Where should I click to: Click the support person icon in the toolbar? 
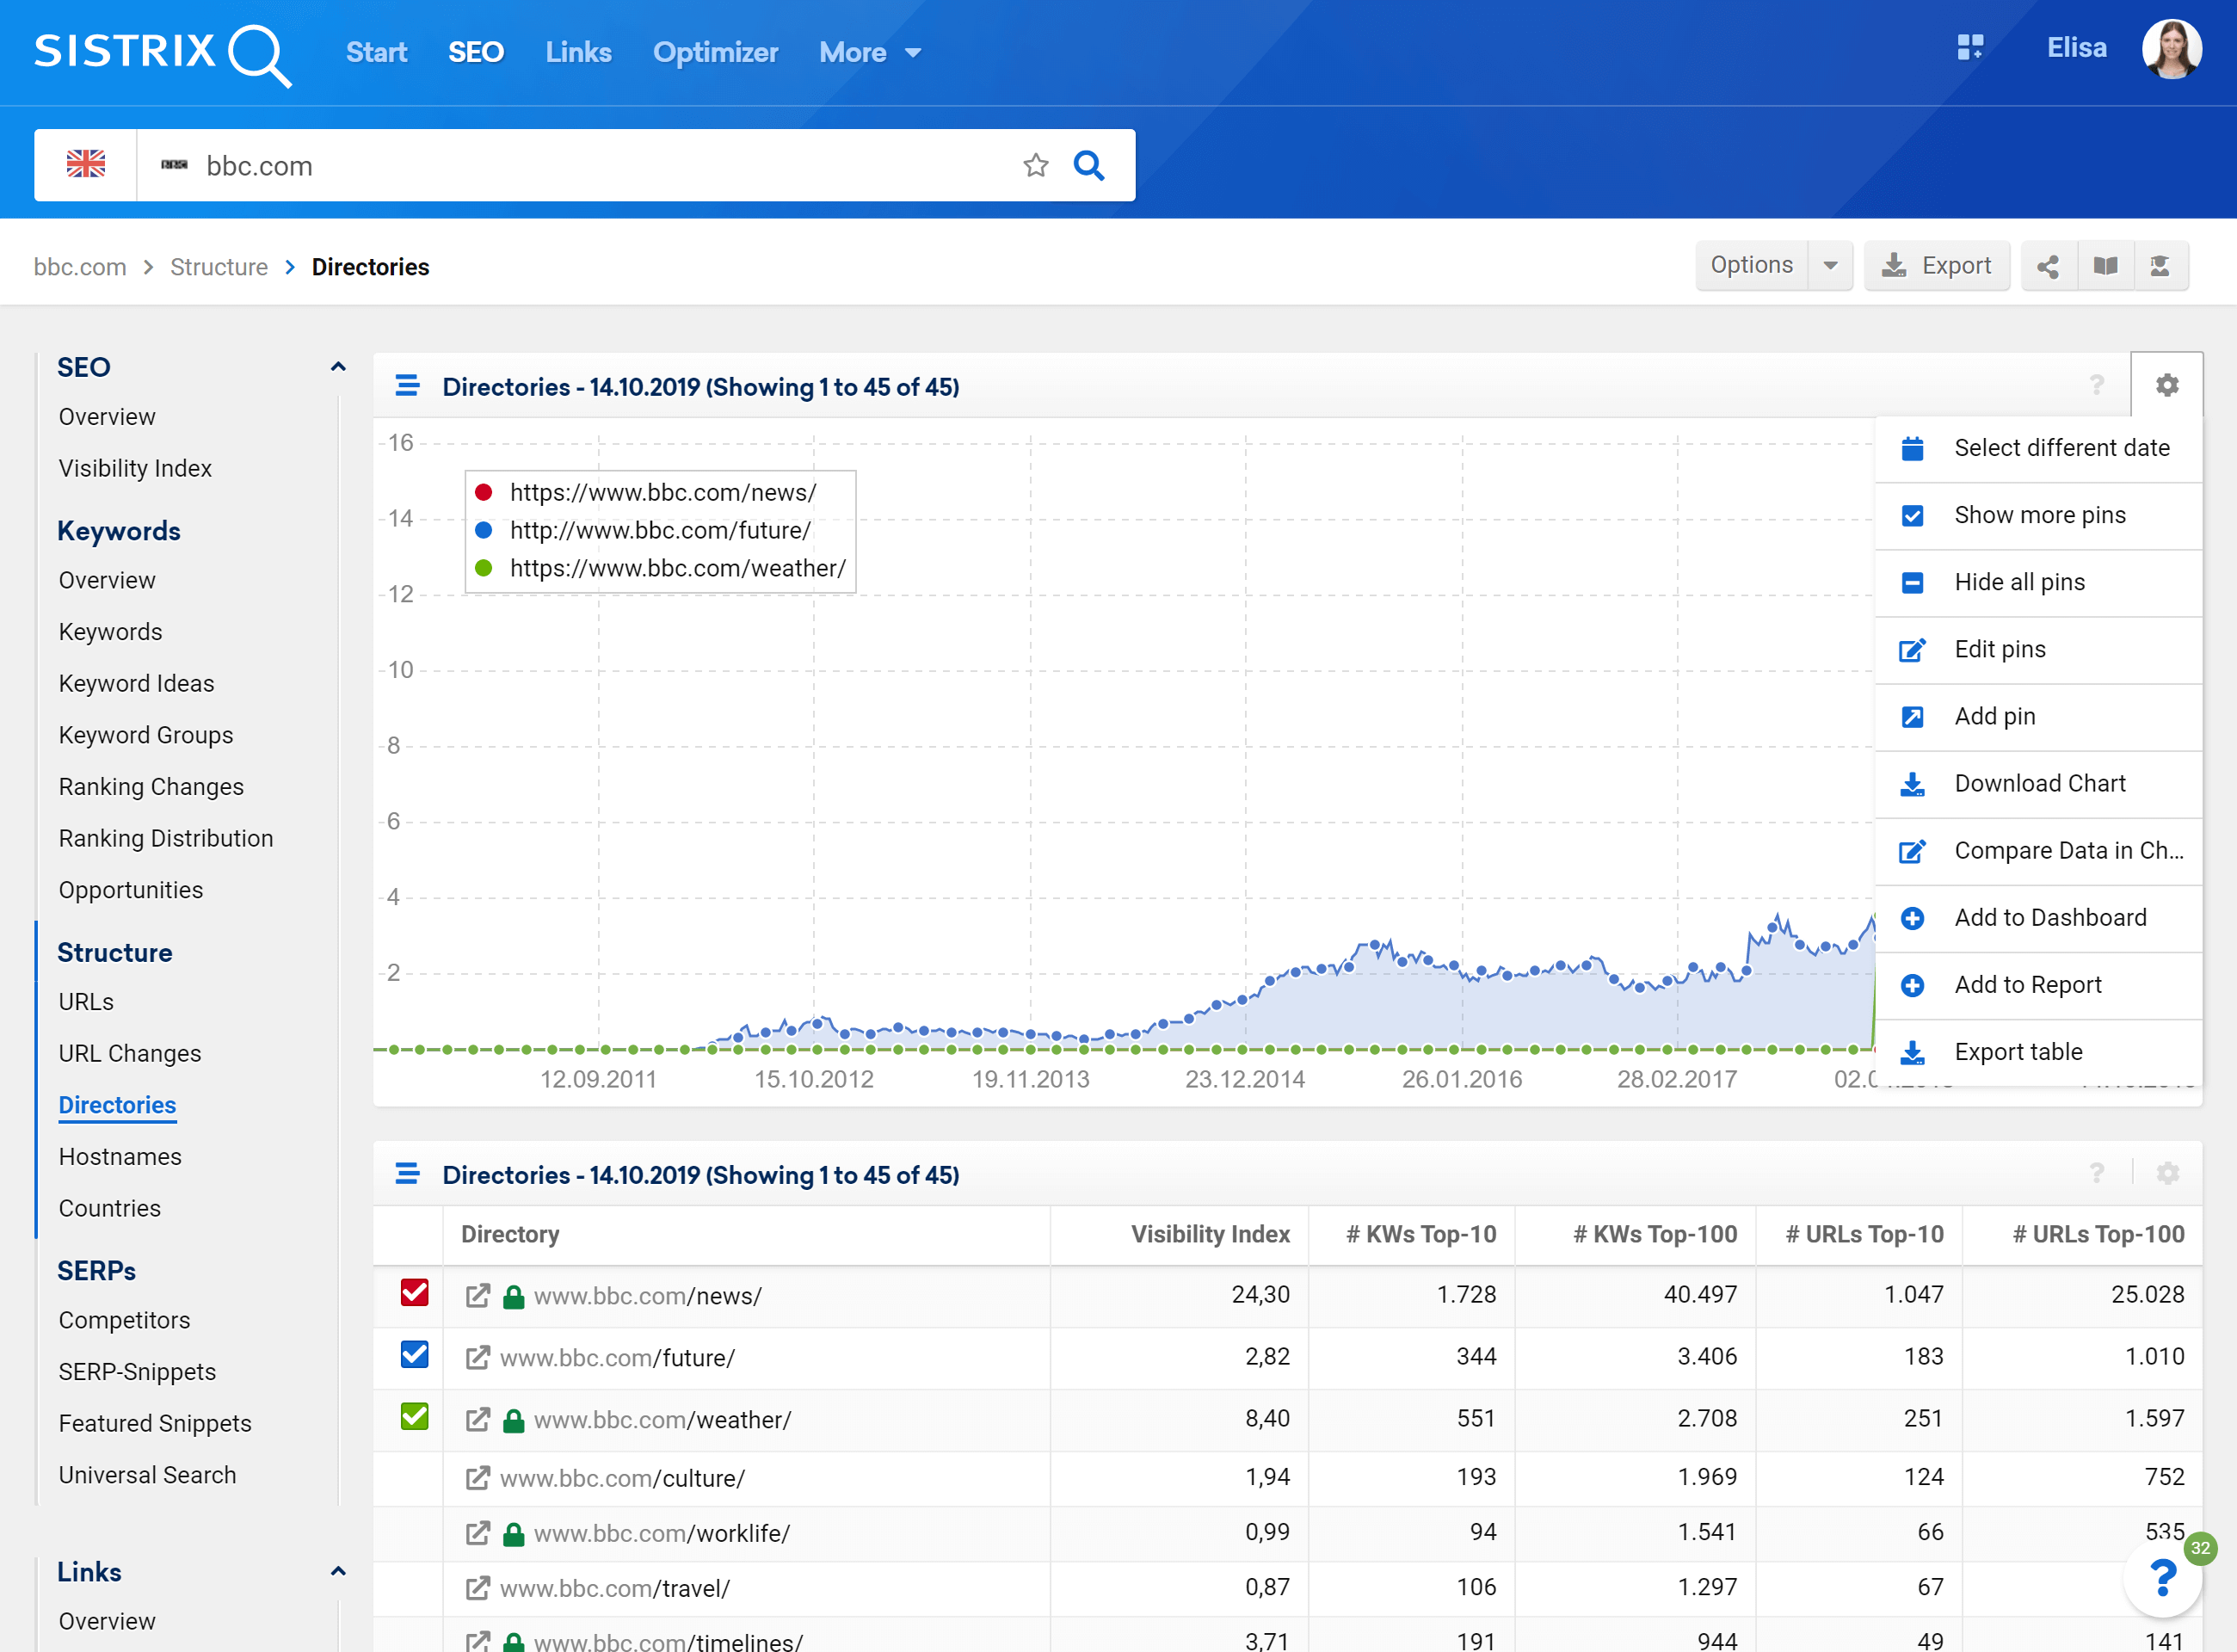pyautogui.click(x=2160, y=266)
